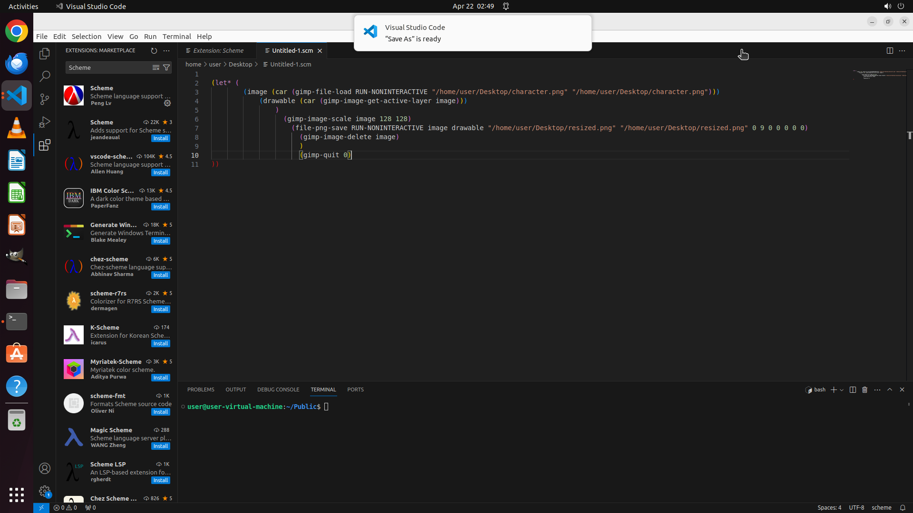Split the editor to the right
The image size is (913, 513).
(x=889, y=50)
